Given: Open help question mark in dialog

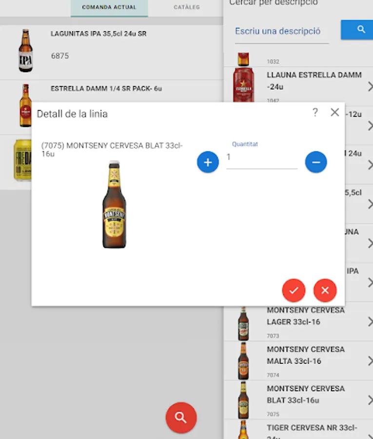Looking at the screenshot, I should [x=315, y=113].
